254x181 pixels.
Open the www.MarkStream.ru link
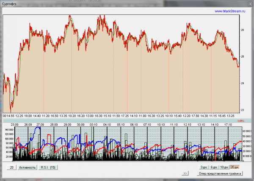pyautogui.click(x=230, y=11)
